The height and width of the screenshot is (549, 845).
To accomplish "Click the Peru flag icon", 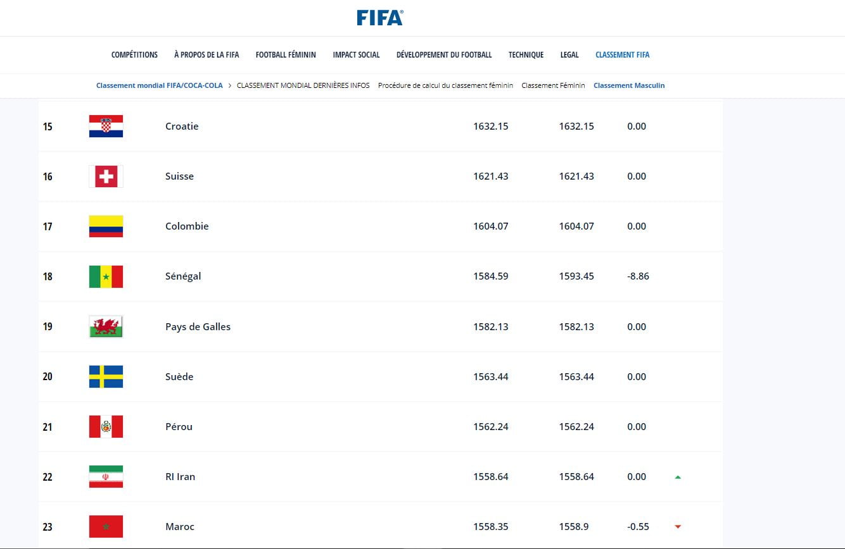I will (106, 426).
